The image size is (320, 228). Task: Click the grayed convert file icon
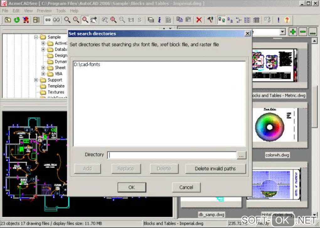[x=267, y=20]
